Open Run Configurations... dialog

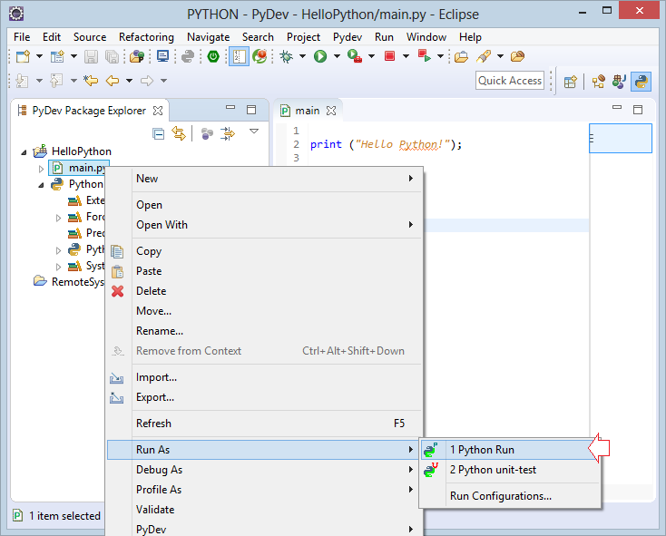pos(510,496)
